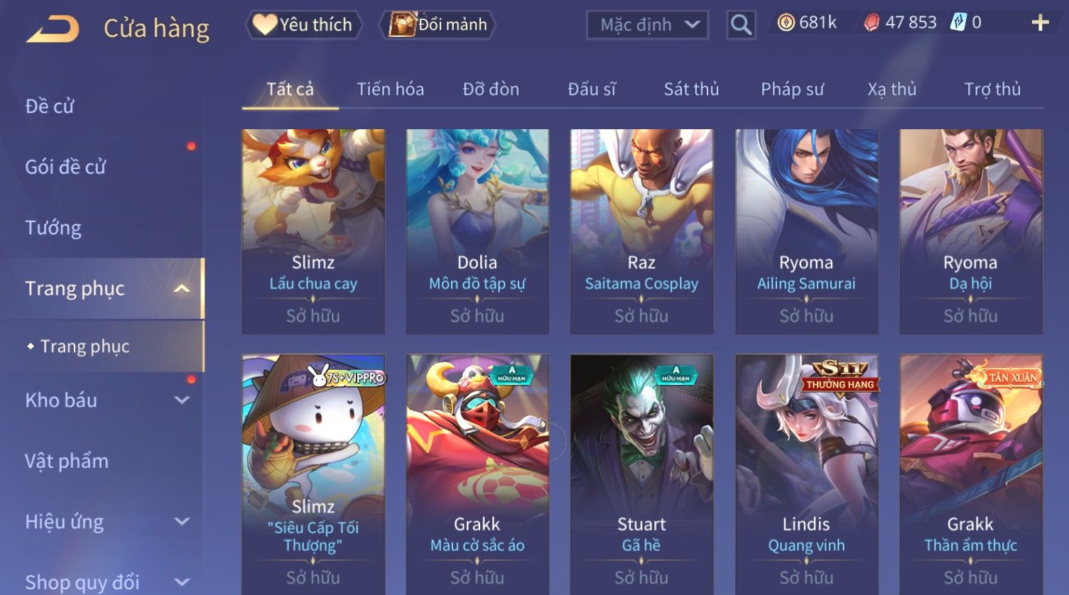The width and height of the screenshot is (1069, 595).
Task: Add currency with the plus icon
Action: click(x=1040, y=23)
